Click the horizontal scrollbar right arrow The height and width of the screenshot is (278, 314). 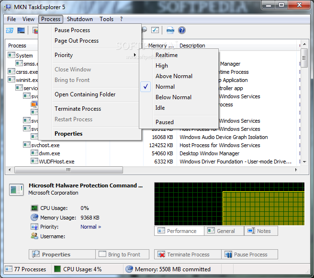pos(296,170)
